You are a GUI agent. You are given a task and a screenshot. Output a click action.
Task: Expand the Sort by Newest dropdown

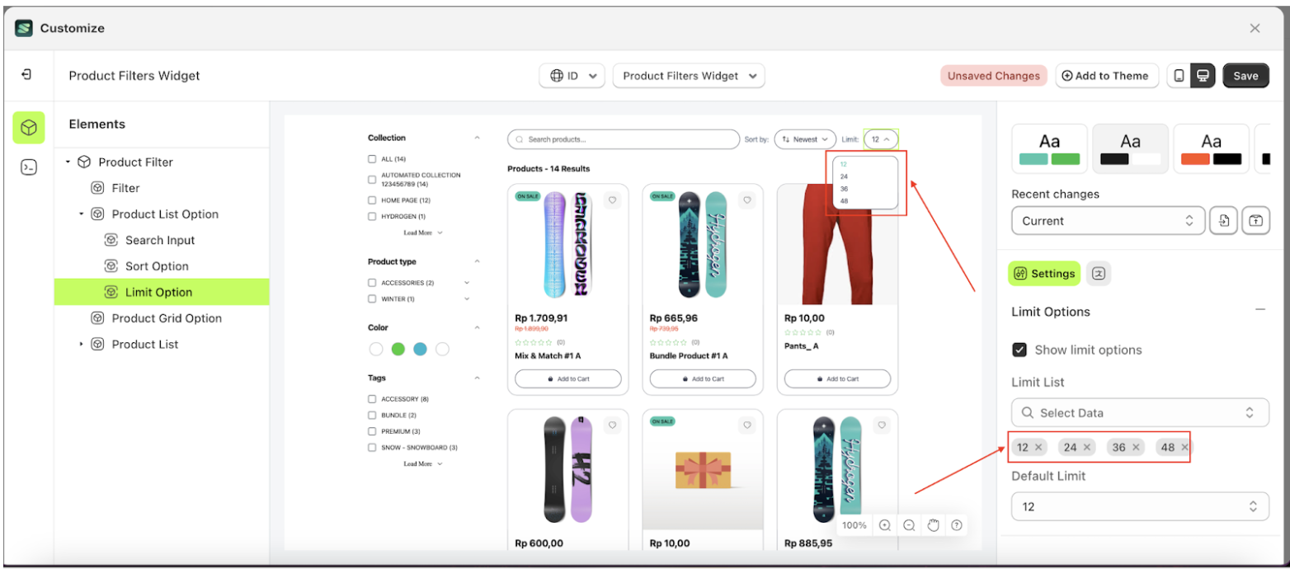coord(804,139)
